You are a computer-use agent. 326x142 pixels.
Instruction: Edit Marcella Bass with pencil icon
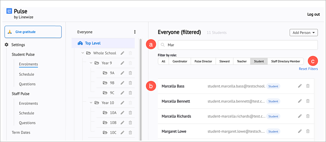click(x=300, y=86)
